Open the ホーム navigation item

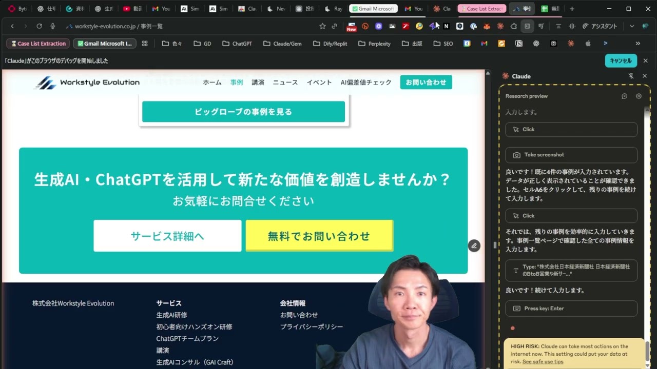pyautogui.click(x=212, y=83)
